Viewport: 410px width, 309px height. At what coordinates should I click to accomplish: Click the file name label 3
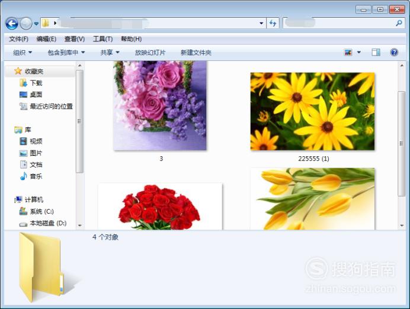click(161, 159)
